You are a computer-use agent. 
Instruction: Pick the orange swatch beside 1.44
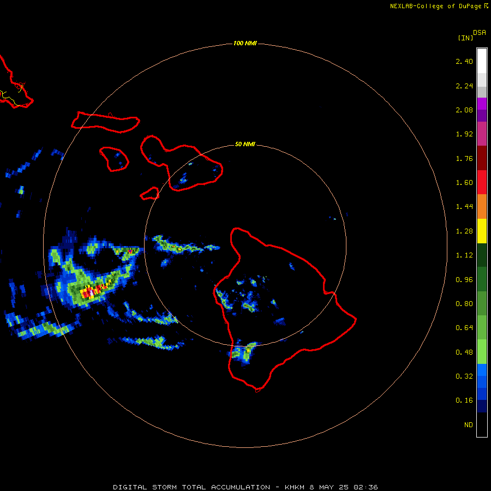482,207
